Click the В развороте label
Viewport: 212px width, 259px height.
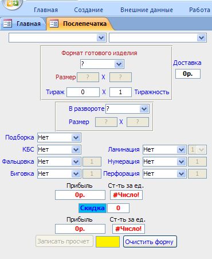click(x=87, y=109)
